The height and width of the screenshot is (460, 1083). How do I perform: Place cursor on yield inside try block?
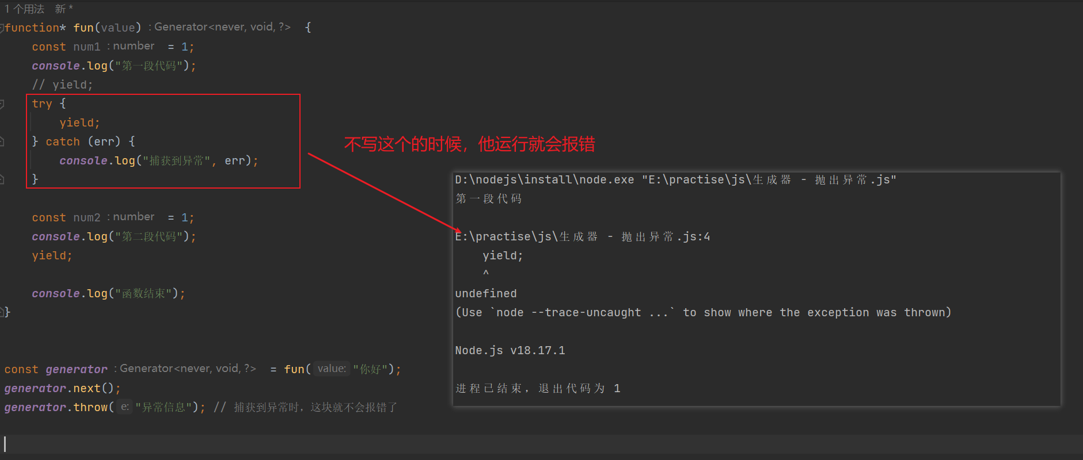(x=79, y=122)
